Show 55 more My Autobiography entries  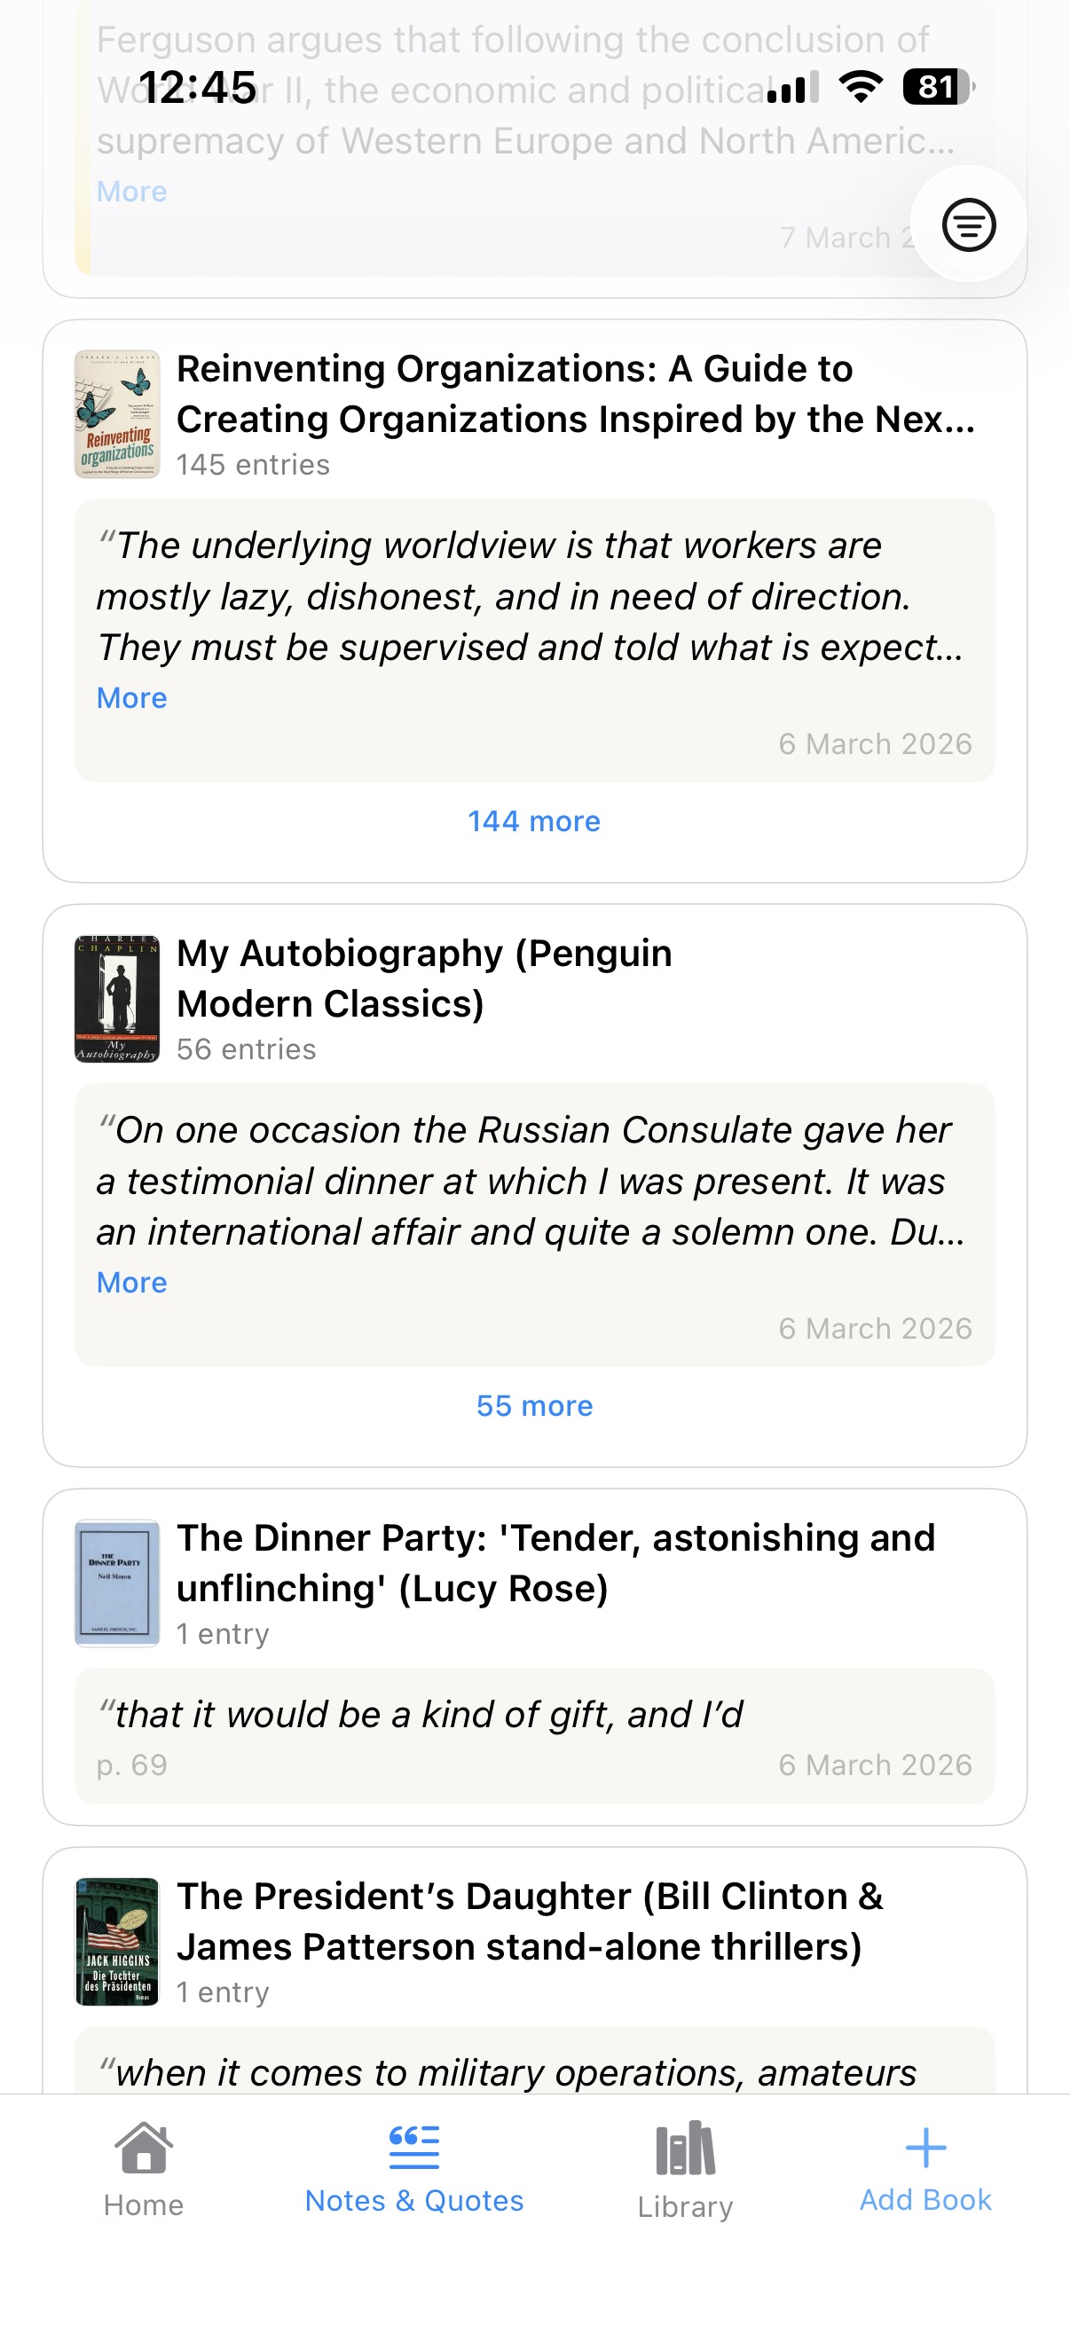tap(533, 1406)
